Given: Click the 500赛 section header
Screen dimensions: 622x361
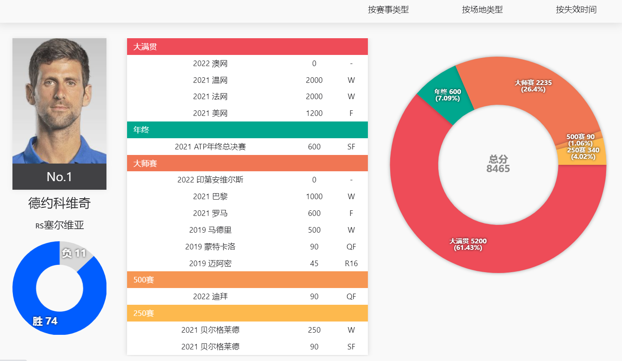Looking at the screenshot, I should 247,280.
